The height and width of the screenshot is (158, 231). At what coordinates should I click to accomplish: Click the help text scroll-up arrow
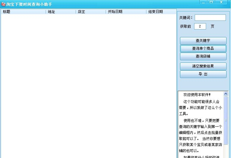coord(226,94)
